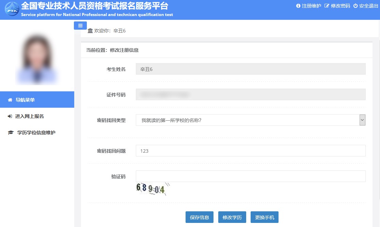Click the 密码找回问题 answer field
The width and height of the screenshot is (380, 227).
click(250, 151)
